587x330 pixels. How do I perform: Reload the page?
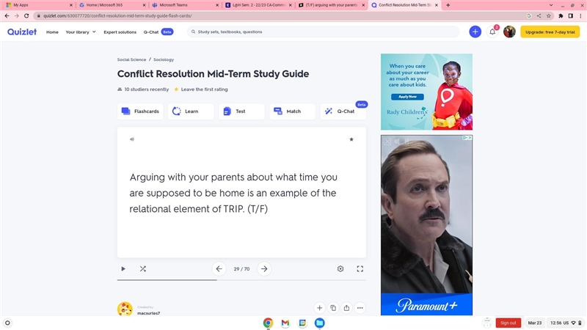[26, 15]
